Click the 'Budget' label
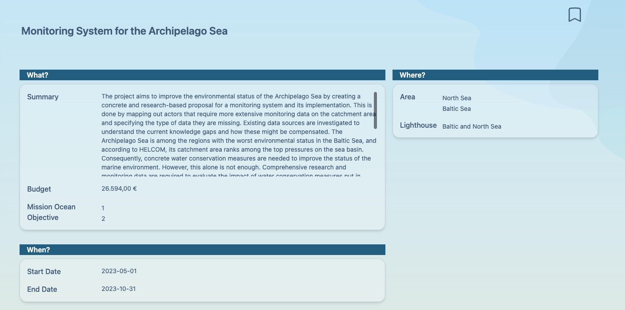Viewport: 625px width, 310px height. pos(39,189)
